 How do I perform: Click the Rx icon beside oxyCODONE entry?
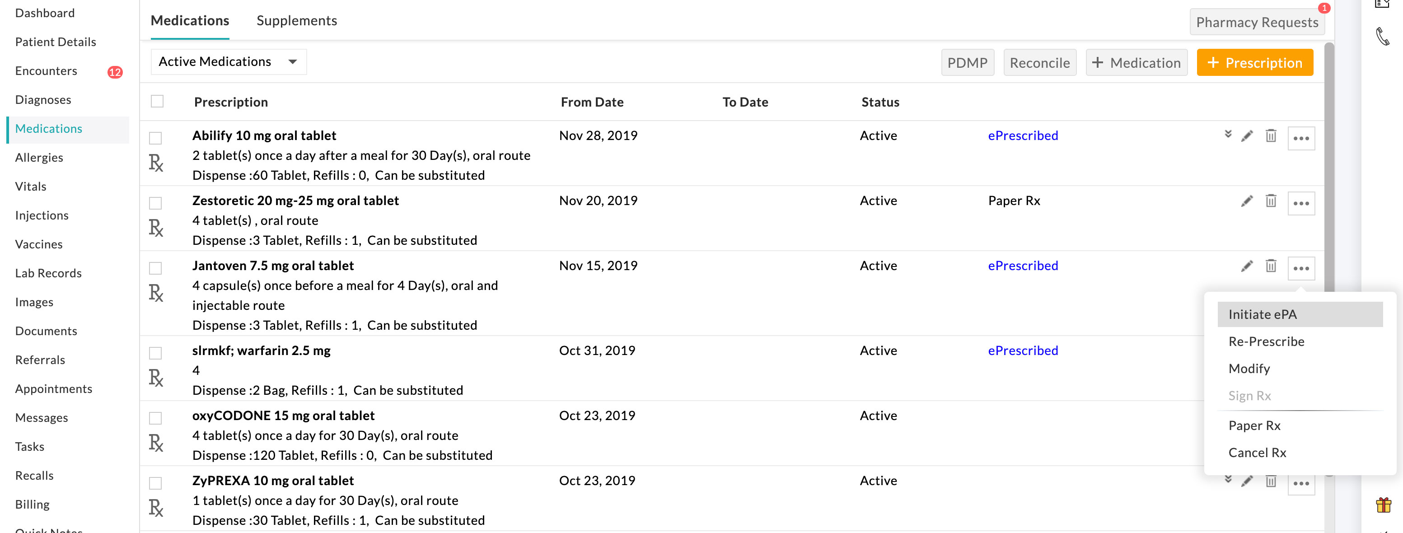156,443
